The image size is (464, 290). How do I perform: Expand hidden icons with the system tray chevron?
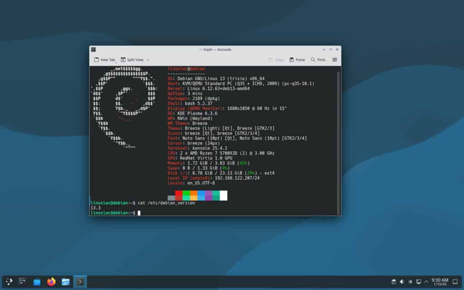click(426, 281)
